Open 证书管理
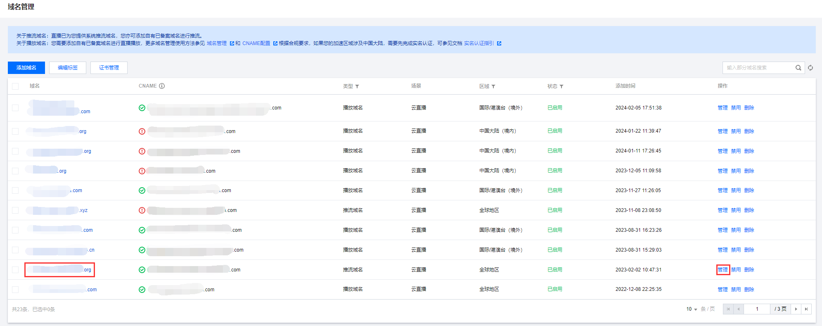The height and width of the screenshot is (326, 822). pos(109,68)
